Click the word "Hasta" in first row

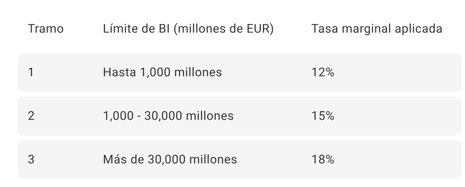click(x=117, y=73)
